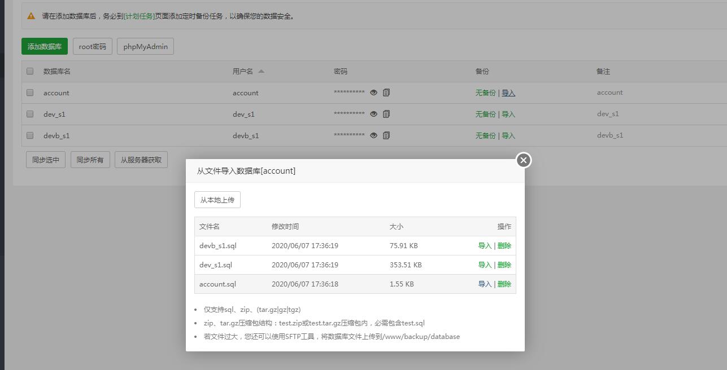The width and height of the screenshot is (727, 370).
Task: Copy the account database password
Action: click(x=386, y=92)
